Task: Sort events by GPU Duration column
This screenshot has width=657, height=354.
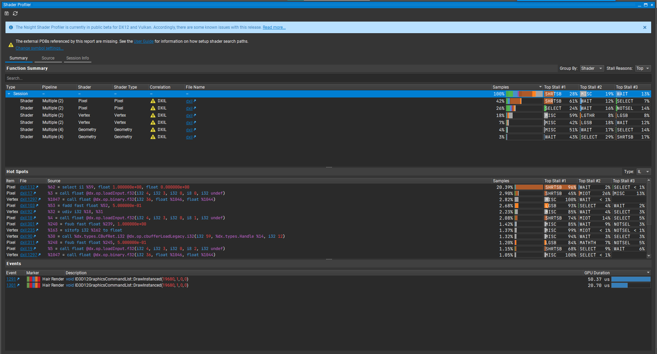Action: pos(617,273)
